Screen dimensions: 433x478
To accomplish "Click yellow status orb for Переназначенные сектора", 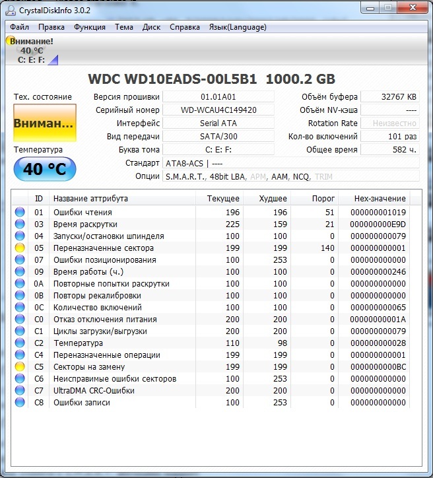I will point(20,248).
